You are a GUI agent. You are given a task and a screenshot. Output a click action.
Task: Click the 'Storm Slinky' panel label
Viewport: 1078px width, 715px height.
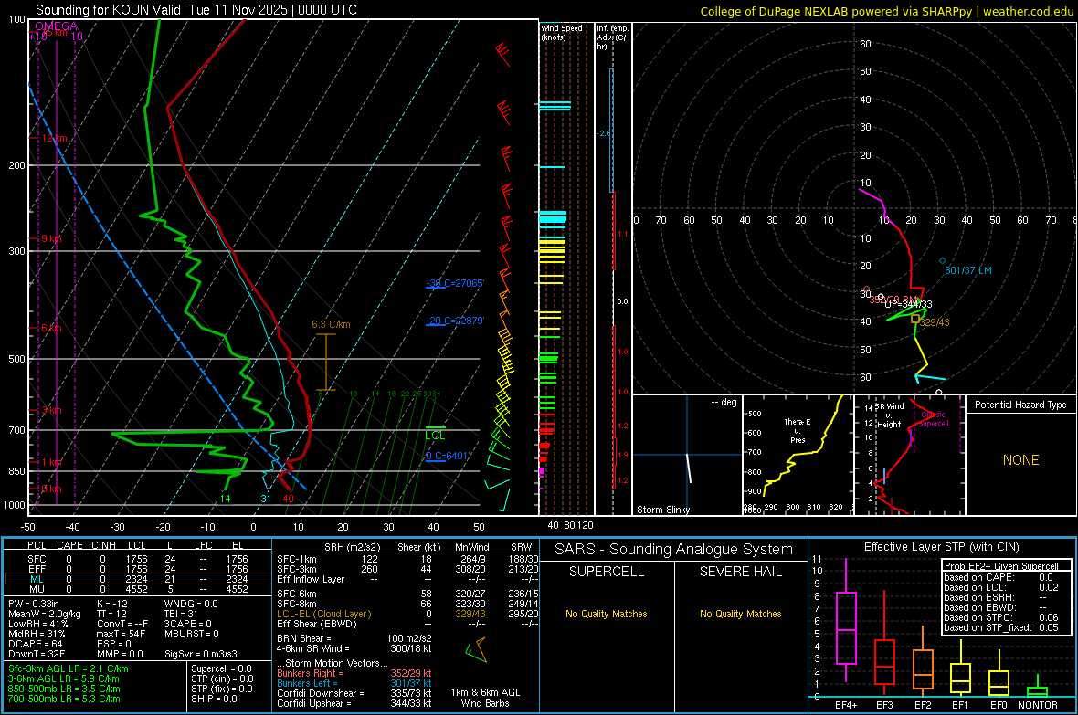662,510
